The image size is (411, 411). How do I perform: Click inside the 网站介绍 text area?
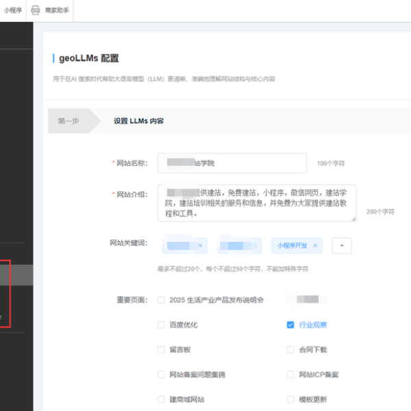pos(256,202)
